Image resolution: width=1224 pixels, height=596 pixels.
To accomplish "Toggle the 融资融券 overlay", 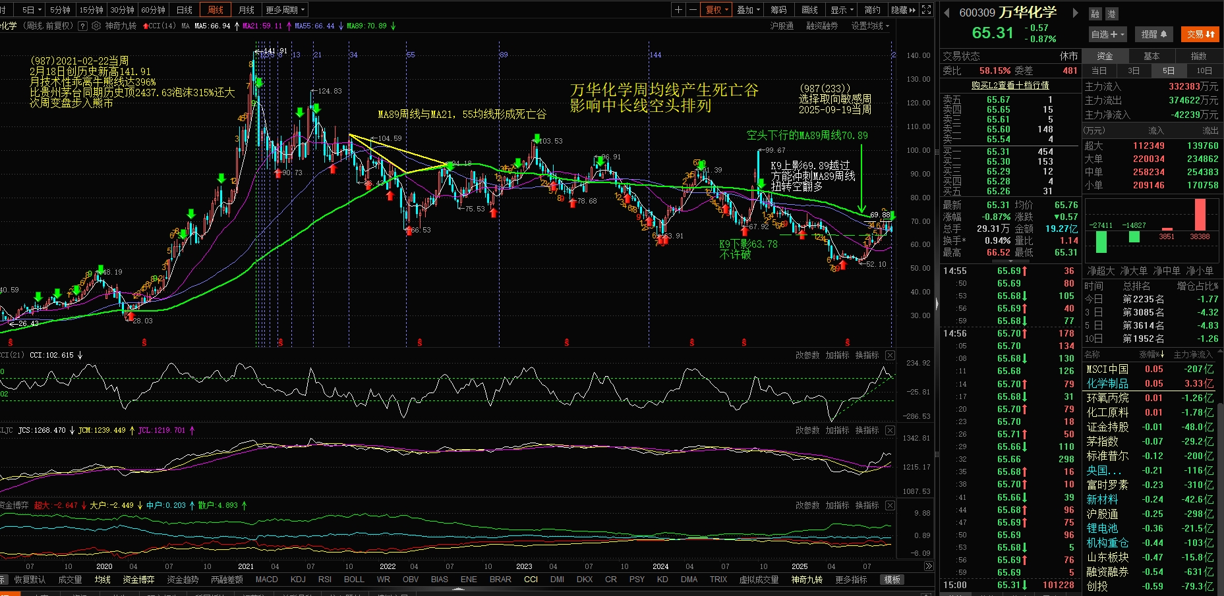I will pyautogui.click(x=822, y=26).
